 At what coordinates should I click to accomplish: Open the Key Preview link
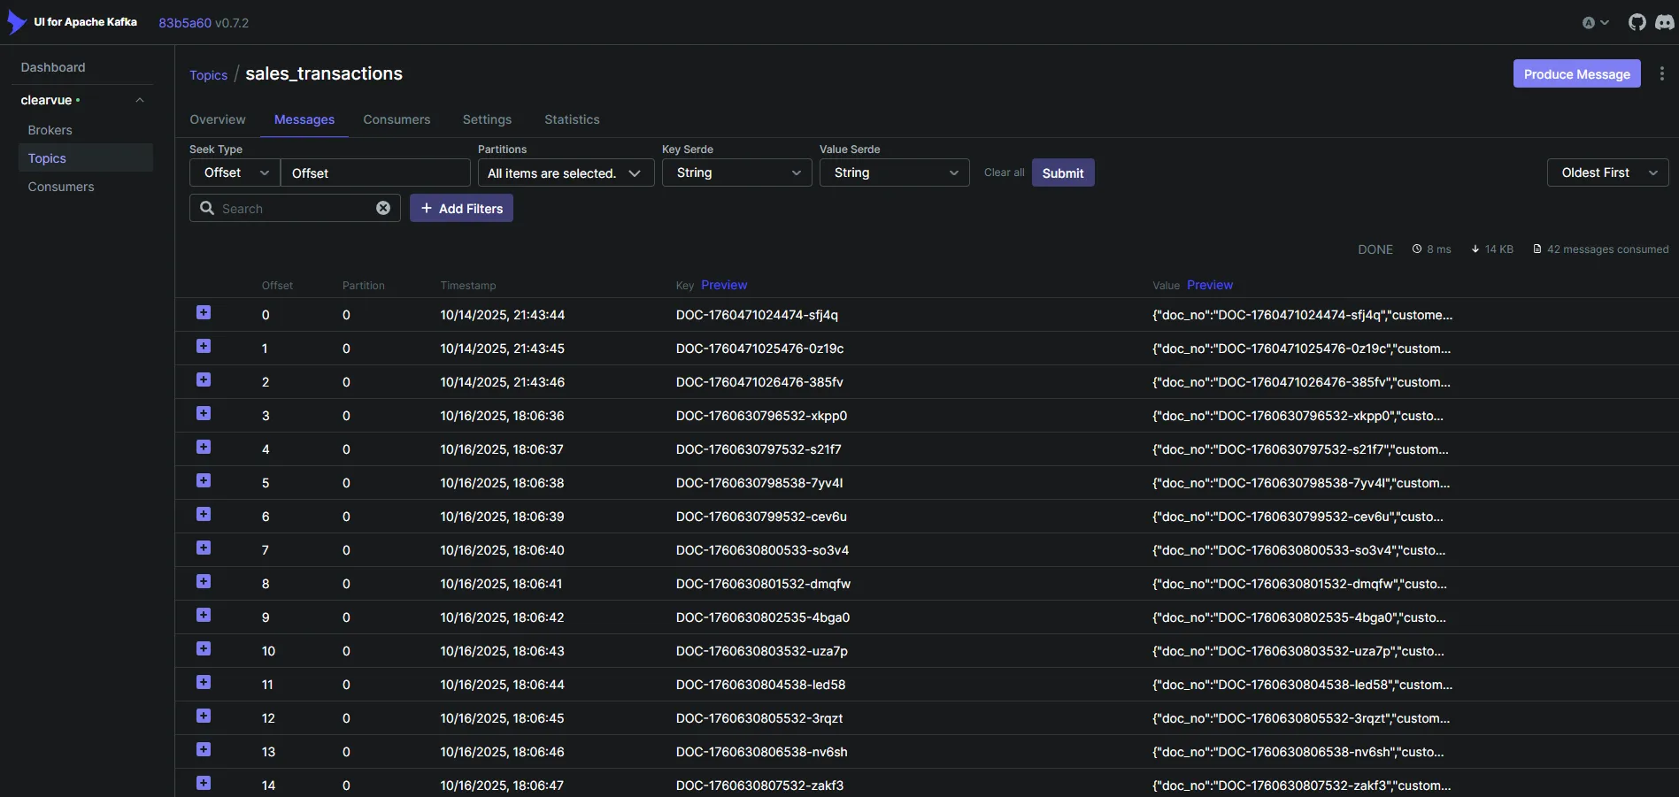[724, 285]
